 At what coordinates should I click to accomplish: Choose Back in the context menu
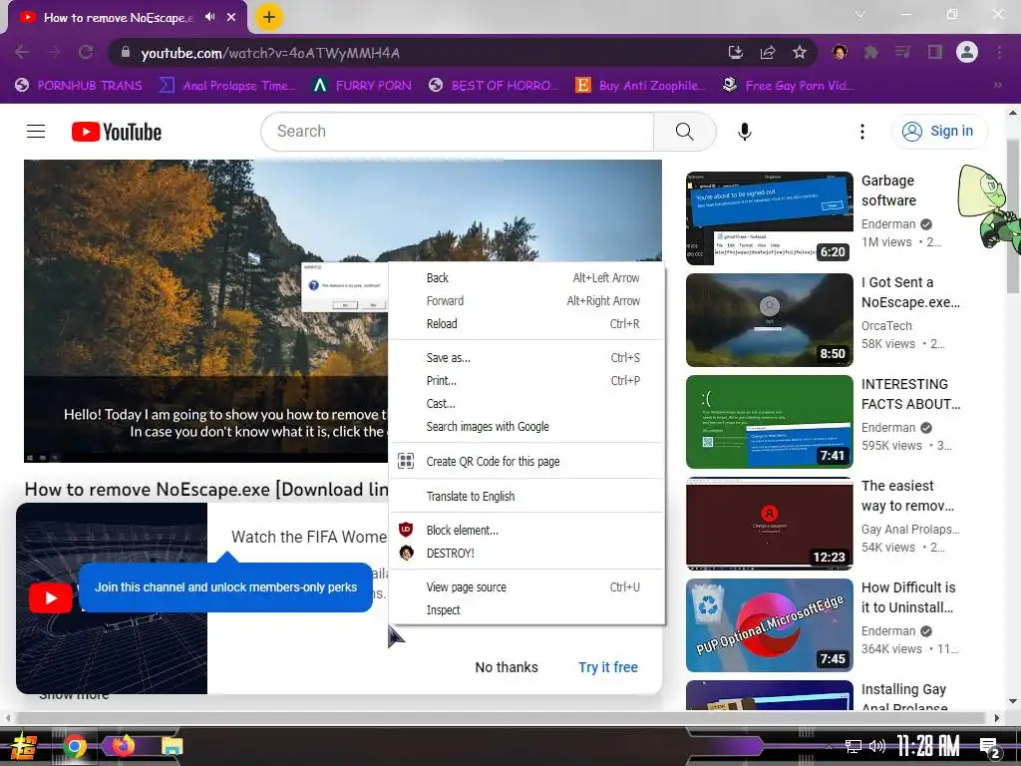point(526,278)
